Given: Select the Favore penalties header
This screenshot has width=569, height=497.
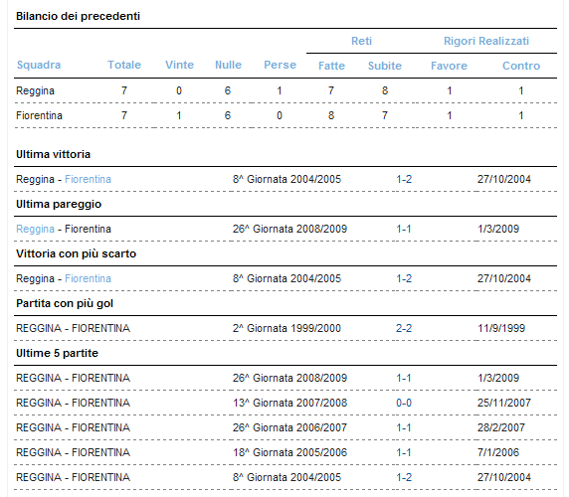Looking at the screenshot, I should [x=449, y=66].
